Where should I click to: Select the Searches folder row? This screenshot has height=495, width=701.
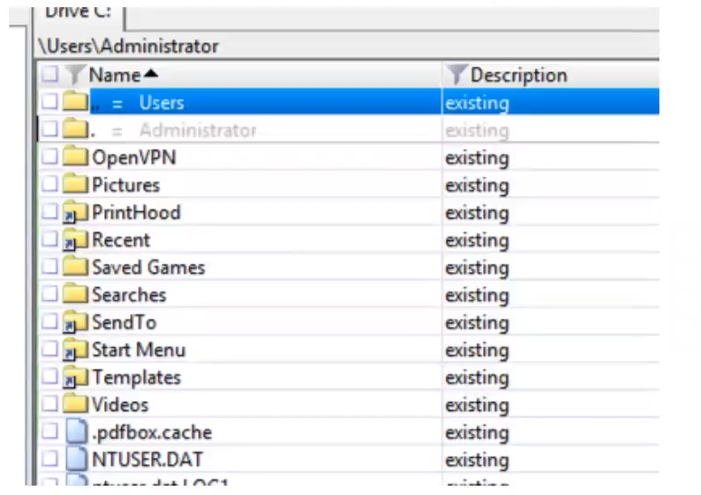coord(349,294)
